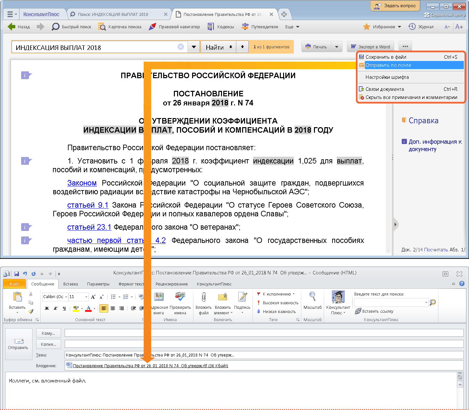Select Связи документа menu item
Viewport: 469px width, 410px height.
pyautogui.click(x=411, y=89)
